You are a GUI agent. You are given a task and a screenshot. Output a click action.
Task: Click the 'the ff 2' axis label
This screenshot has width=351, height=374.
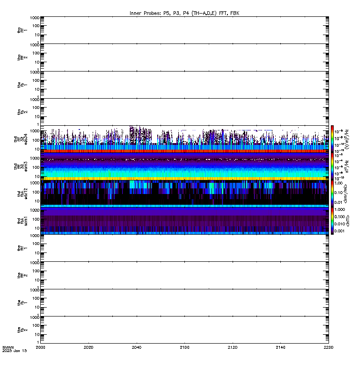click(x=22, y=275)
